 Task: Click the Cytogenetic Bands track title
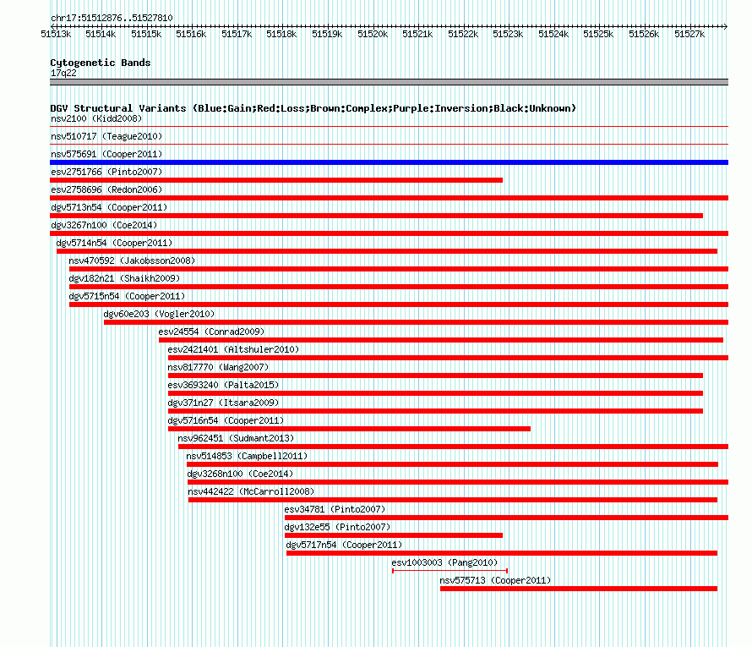tap(101, 63)
